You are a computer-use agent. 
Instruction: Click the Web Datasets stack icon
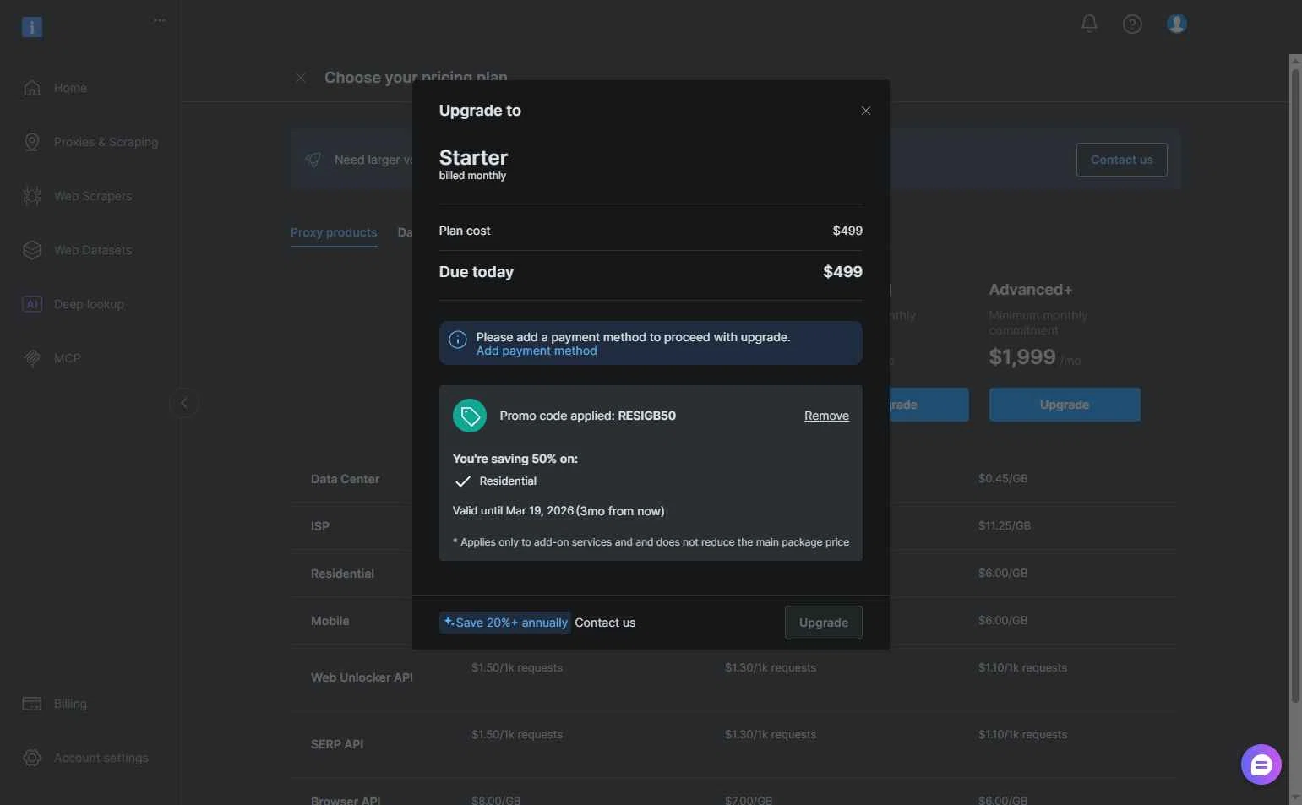coord(32,250)
